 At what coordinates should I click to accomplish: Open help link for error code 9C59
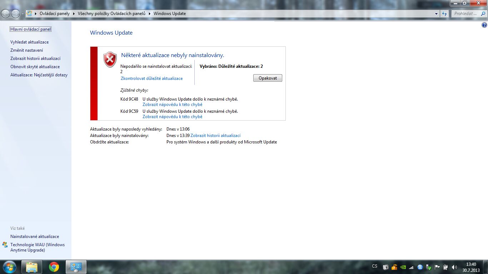click(x=172, y=117)
